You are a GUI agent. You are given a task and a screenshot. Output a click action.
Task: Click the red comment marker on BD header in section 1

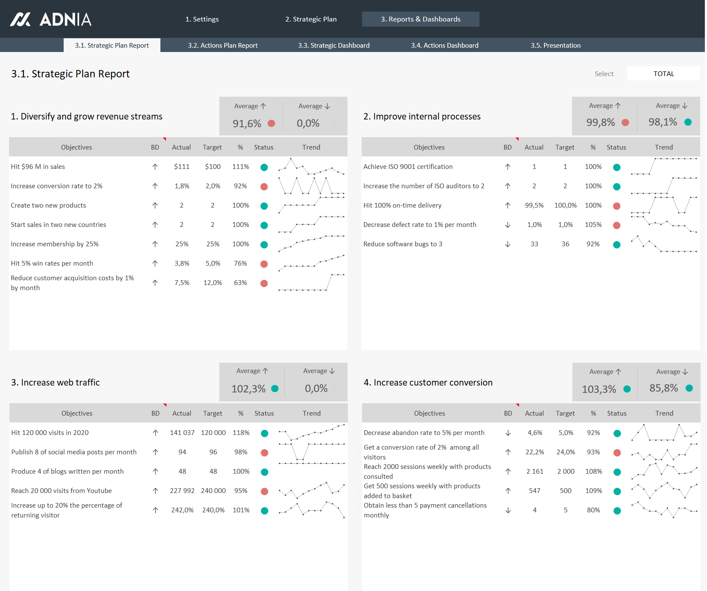[165, 139]
